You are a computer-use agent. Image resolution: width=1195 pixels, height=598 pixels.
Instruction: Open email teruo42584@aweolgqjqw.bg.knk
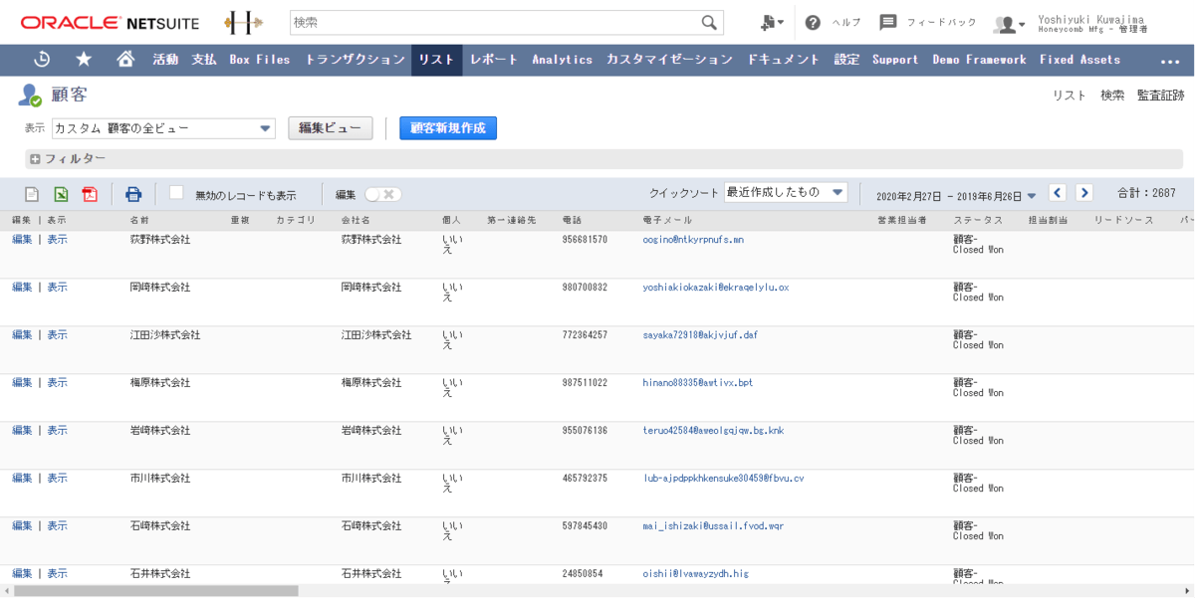coord(713,431)
